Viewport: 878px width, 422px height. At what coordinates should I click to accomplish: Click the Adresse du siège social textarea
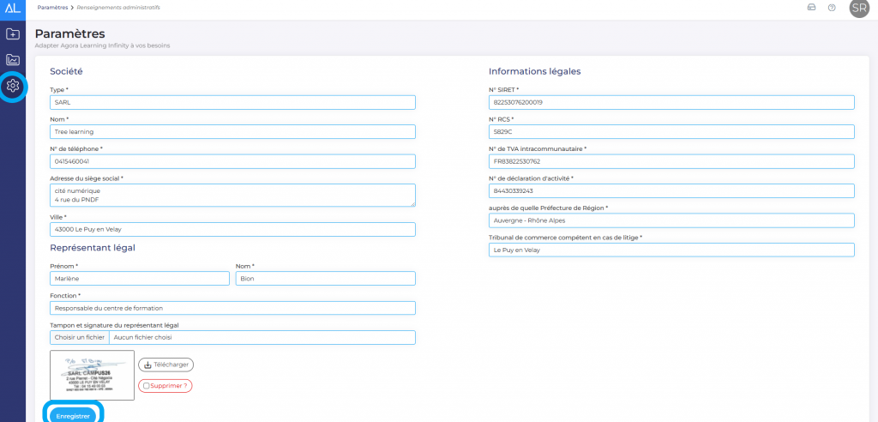coord(232,195)
